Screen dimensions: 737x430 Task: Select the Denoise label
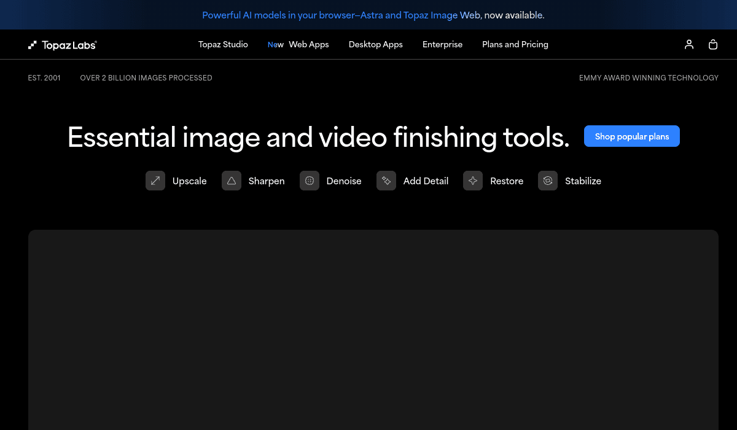coord(344,181)
